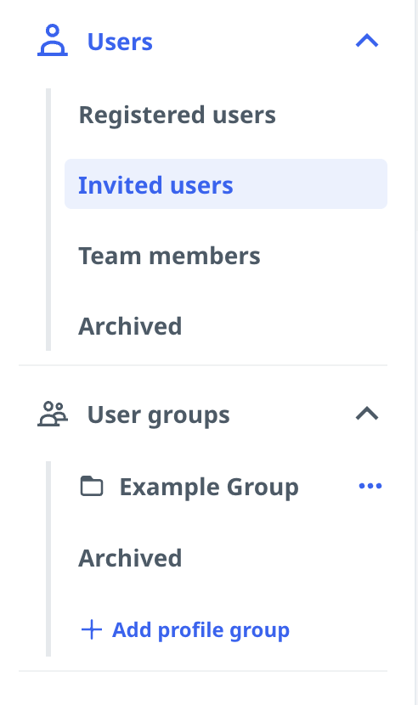The image size is (418, 705).
Task: Select the Users heading label
Action: pos(120,42)
